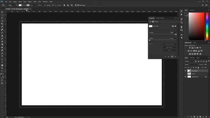Image resolution: width=210 pixels, height=118 pixels.
Task: Switch to the Channels tab
Action: tap(192, 58)
